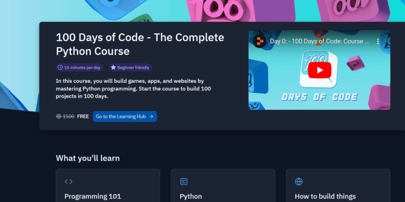Click the code brackets icon above Programming 101

pyautogui.click(x=68, y=181)
